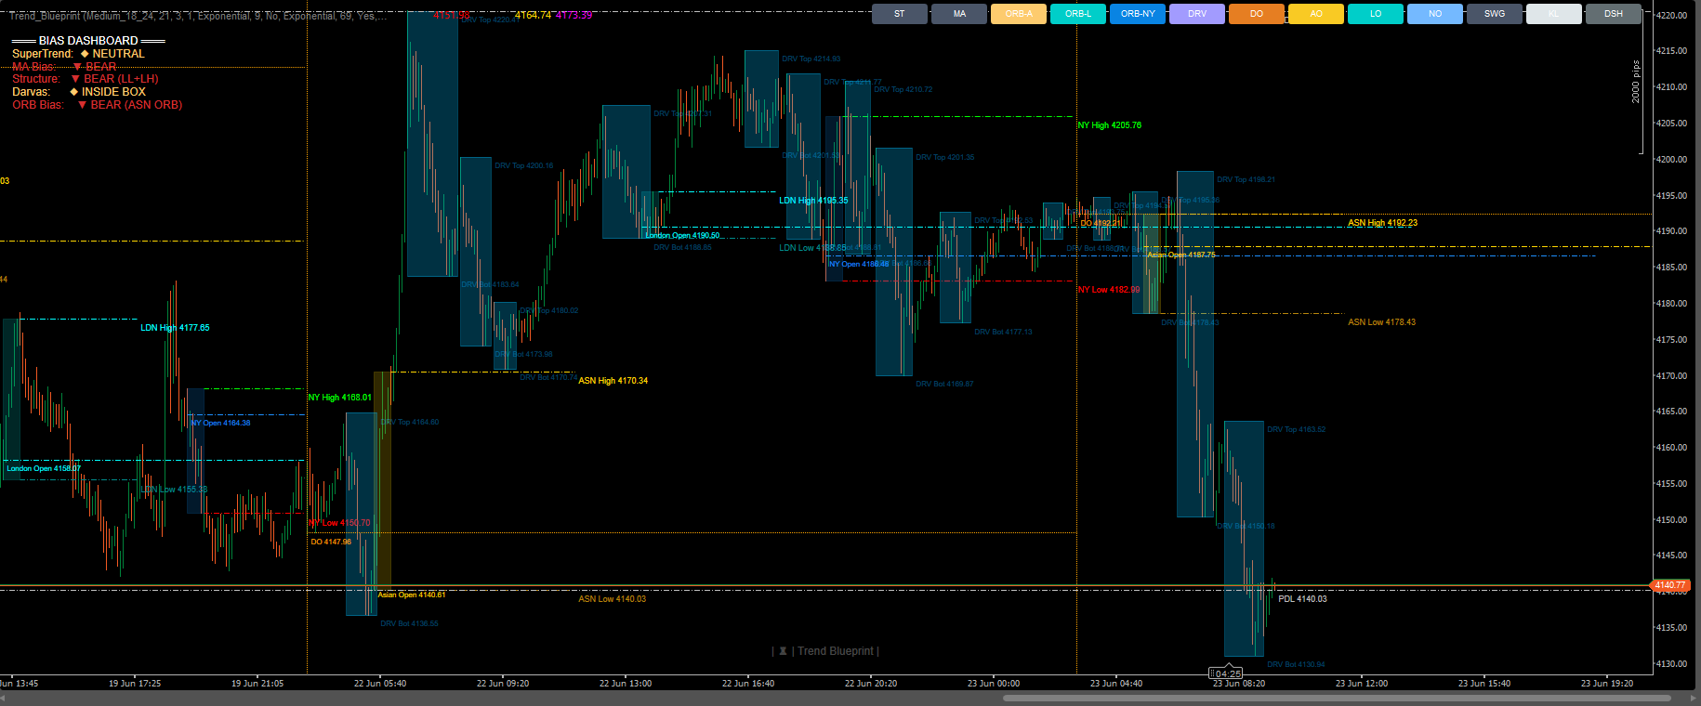Click the DRV Top 4198.21 label
This screenshot has width=1701, height=706.
click(x=1246, y=180)
